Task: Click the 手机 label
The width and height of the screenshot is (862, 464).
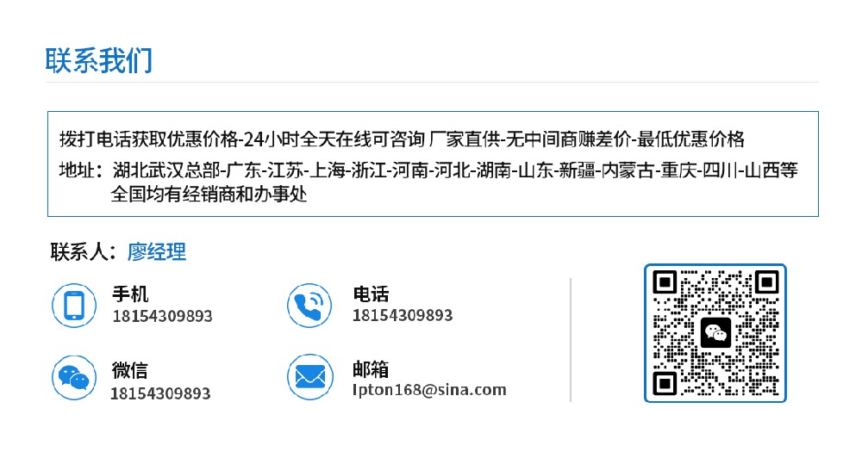Action: (130, 294)
